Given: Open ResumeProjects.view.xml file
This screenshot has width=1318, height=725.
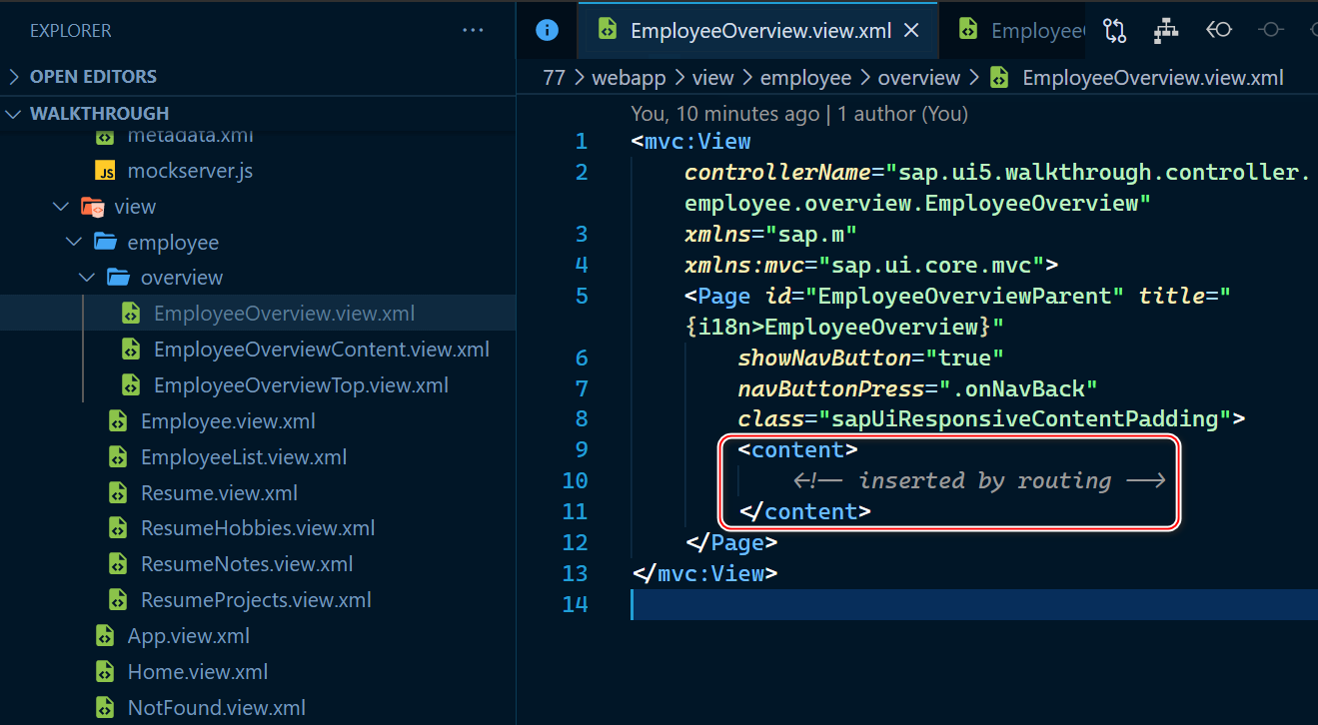Looking at the screenshot, I should coord(258,600).
